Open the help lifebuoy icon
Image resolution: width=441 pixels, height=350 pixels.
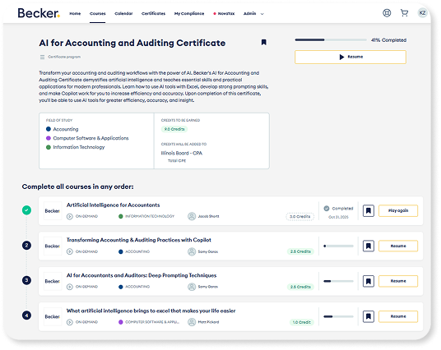(387, 13)
